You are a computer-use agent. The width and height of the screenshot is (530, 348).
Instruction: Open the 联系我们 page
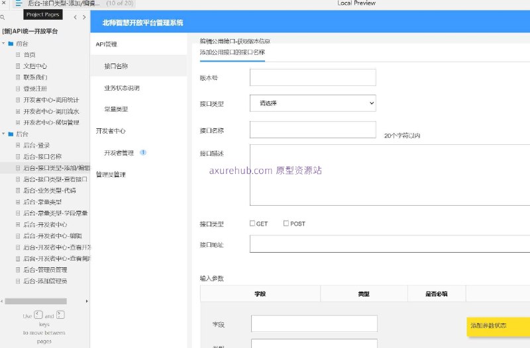pos(35,77)
